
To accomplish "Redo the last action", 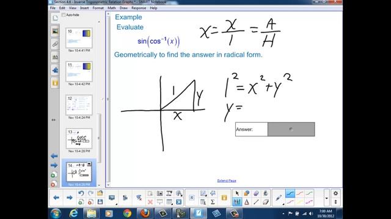I will [x=90, y=193].
